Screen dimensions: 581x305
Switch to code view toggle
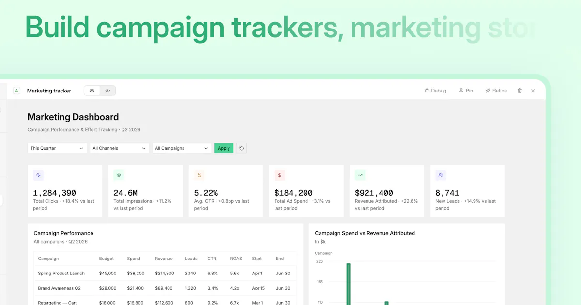tap(107, 91)
